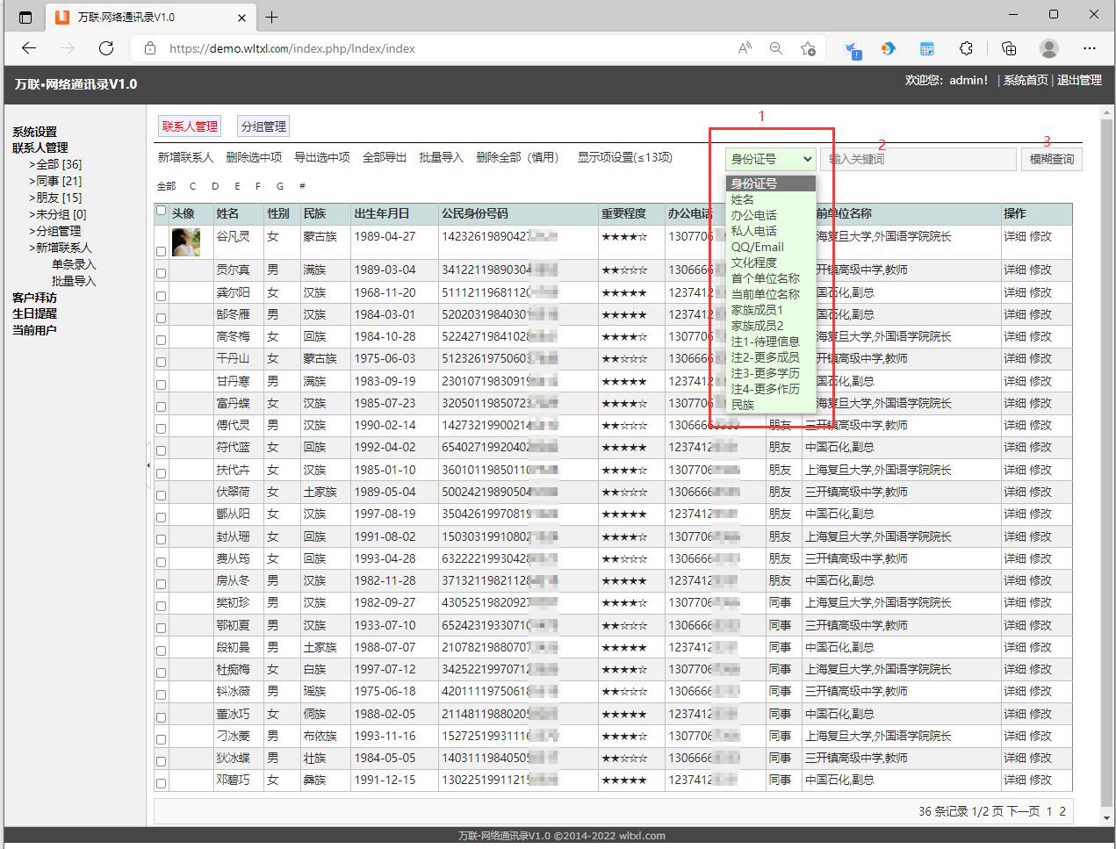This screenshot has width=1116, height=849.
Task: Click the contact photo of 谷凡灵
Action: pos(186,242)
